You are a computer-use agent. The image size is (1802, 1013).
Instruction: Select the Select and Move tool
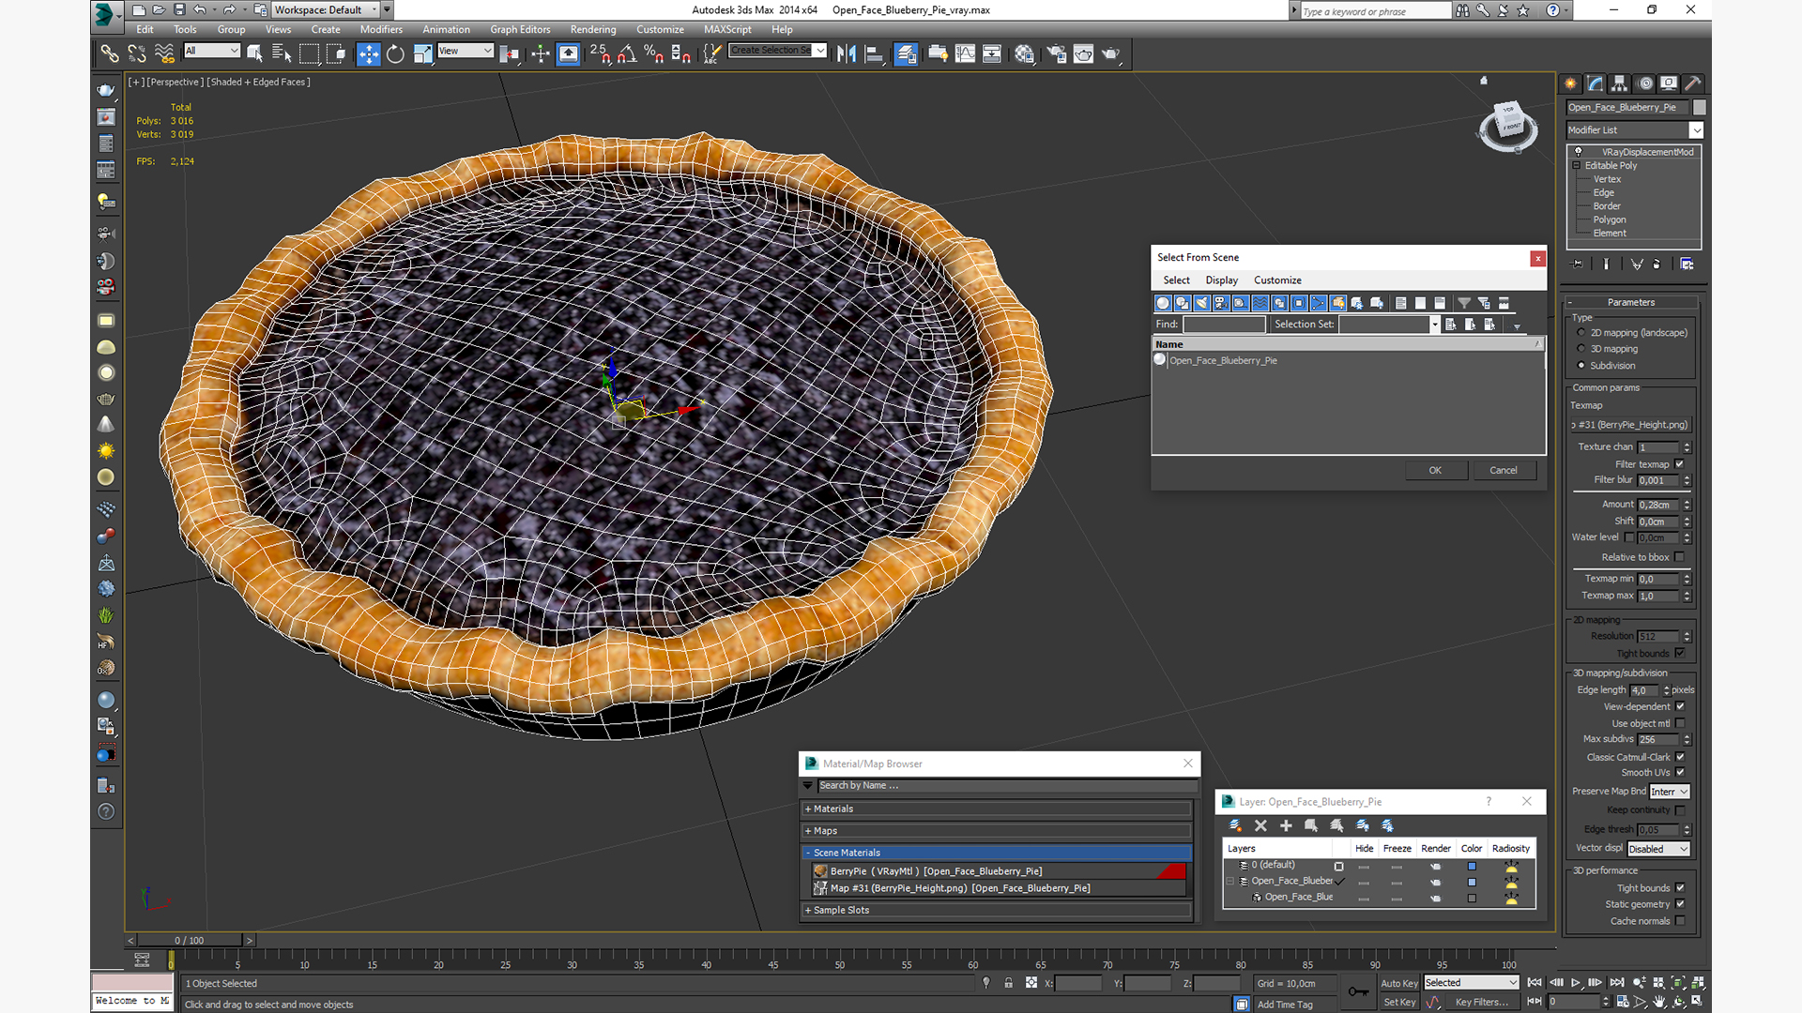point(368,53)
